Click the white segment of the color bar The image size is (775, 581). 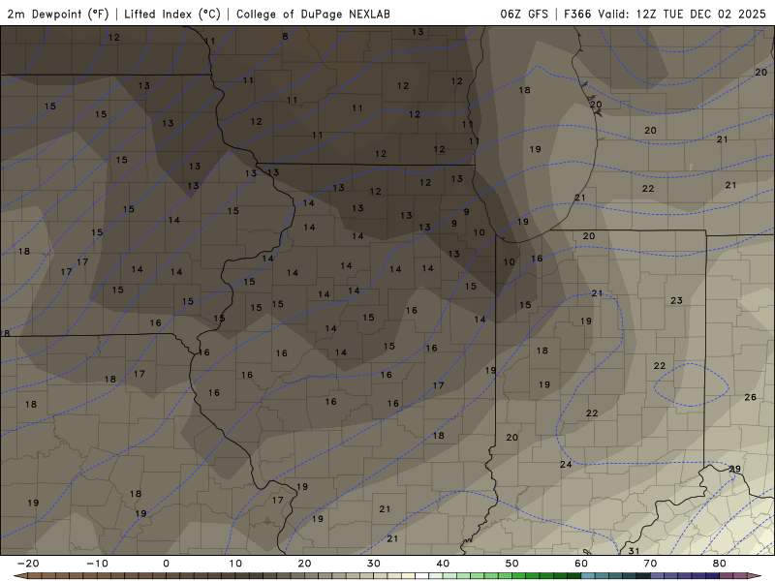[x=421, y=576]
